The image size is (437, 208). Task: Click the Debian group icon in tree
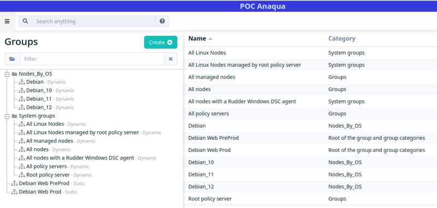(22, 82)
